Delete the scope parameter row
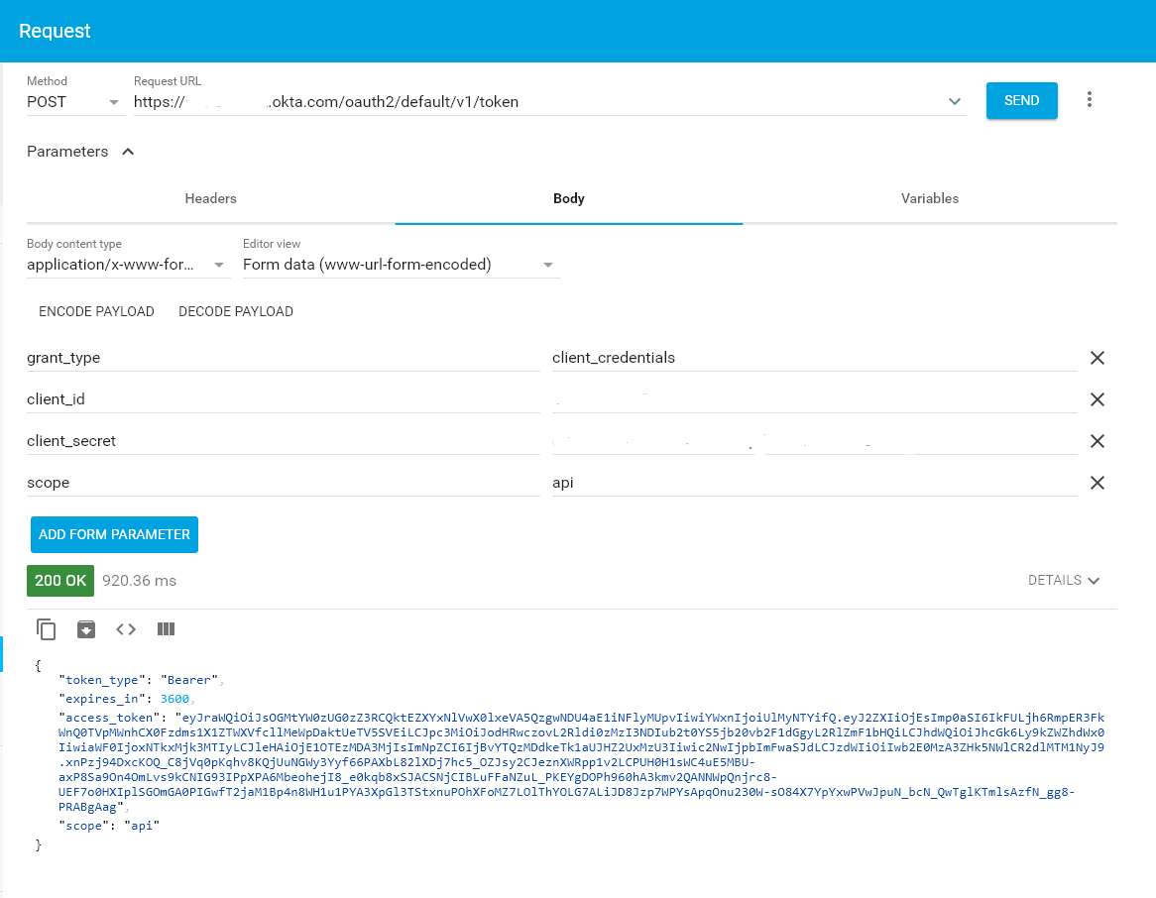Screen dimensions: 1156x898 pos(1098,483)
